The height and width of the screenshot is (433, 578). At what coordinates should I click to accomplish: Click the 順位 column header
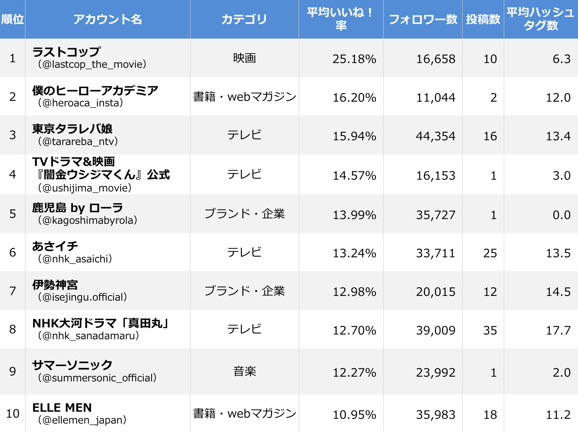[x=13, y=19]
